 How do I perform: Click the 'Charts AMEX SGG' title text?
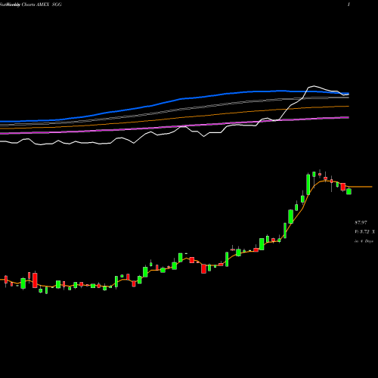point(42,5)
